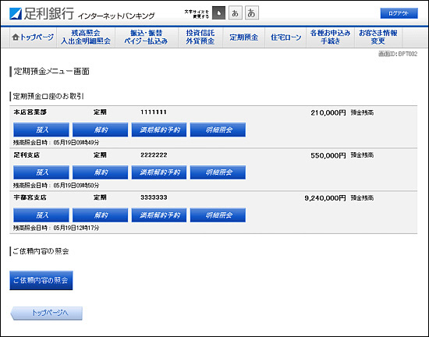The image size is (429, 337).
Task: Open the 住宅ローン menu
Action: coord(285,37)
